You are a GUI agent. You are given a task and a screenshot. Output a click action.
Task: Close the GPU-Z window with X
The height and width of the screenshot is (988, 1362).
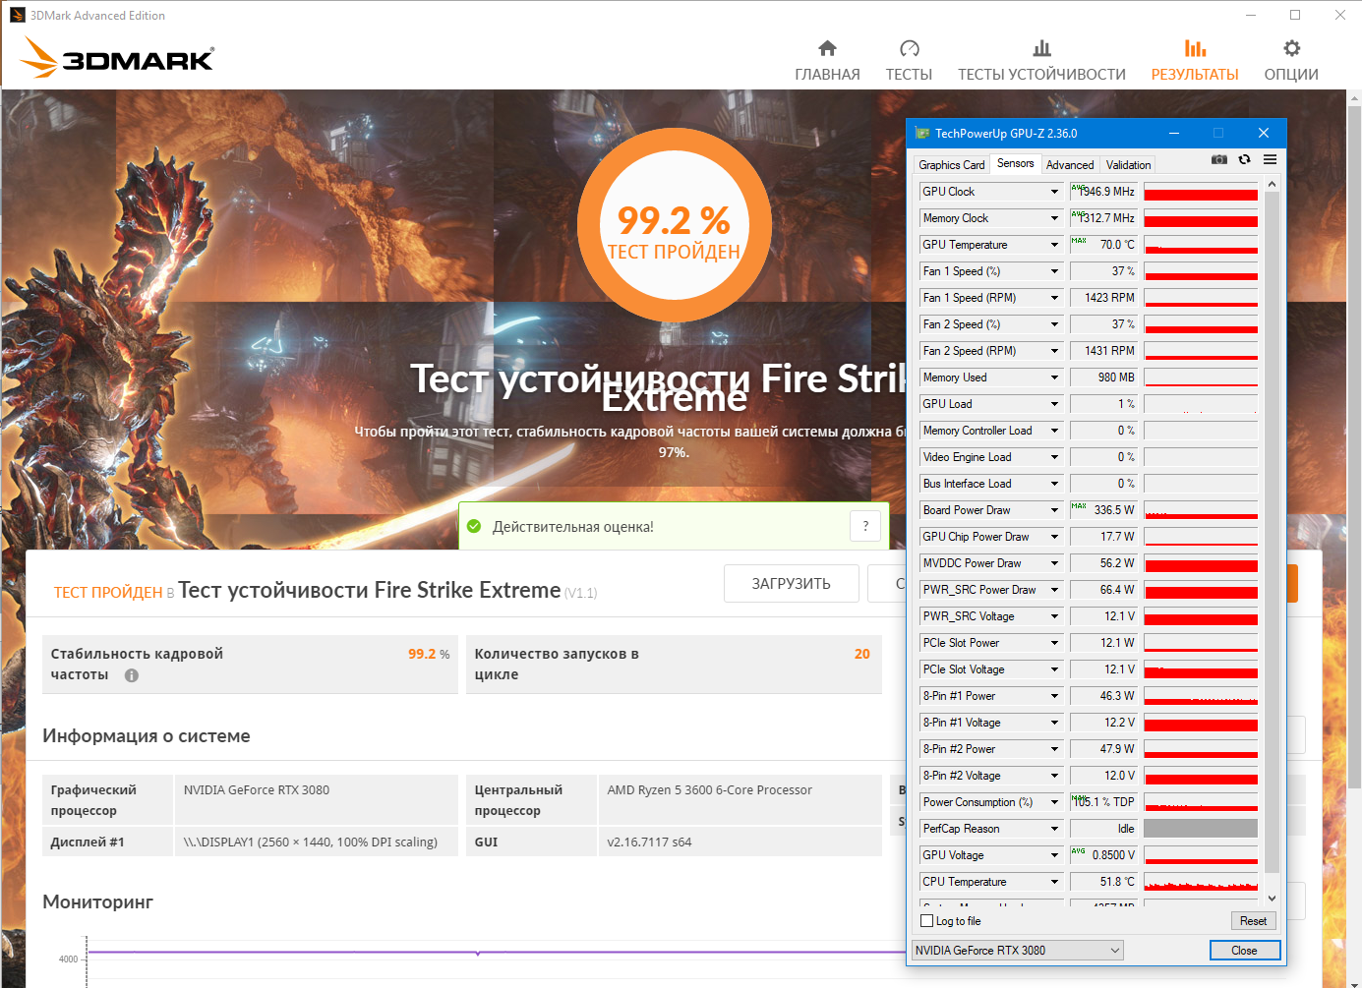(1264, 134)
